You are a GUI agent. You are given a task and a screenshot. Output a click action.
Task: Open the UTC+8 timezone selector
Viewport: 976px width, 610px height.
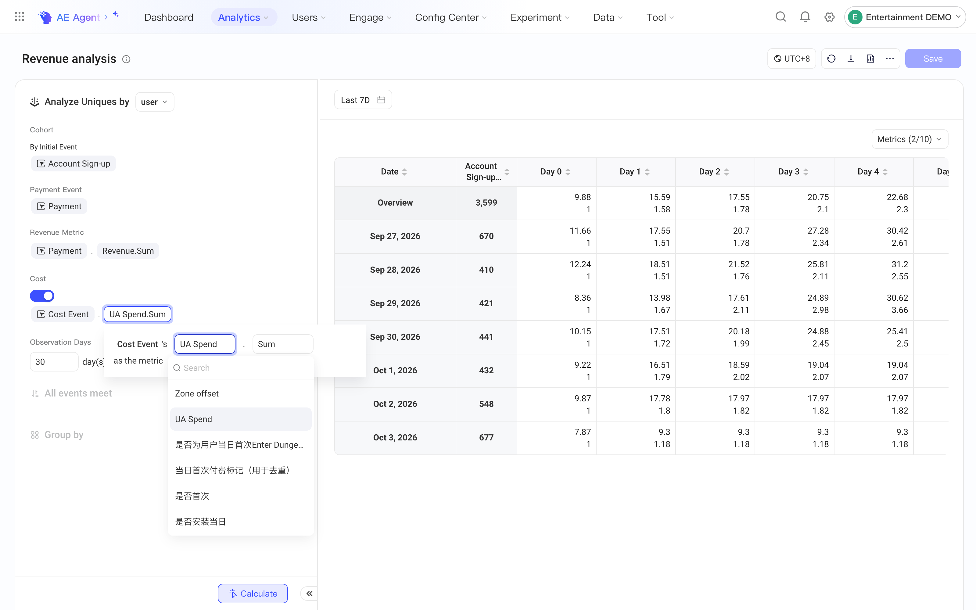pyautogui.click(x=791, y=59)
